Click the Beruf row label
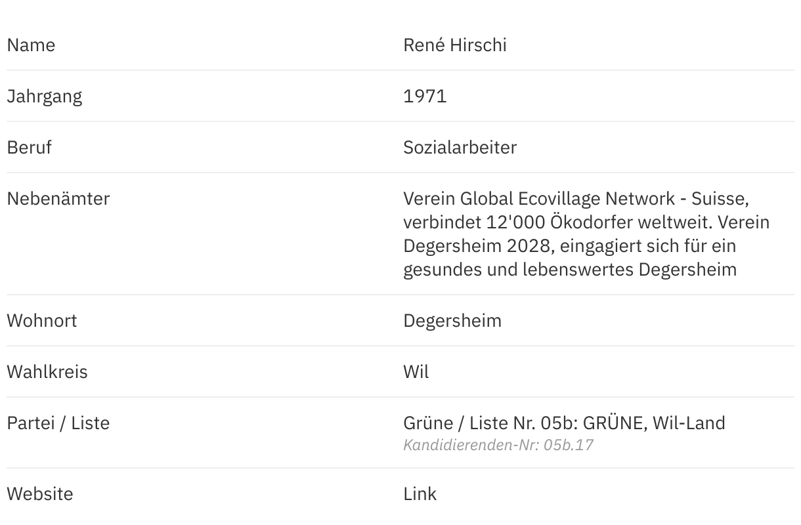This screenshot has height=525, width=801. click(x=29, y=148)
